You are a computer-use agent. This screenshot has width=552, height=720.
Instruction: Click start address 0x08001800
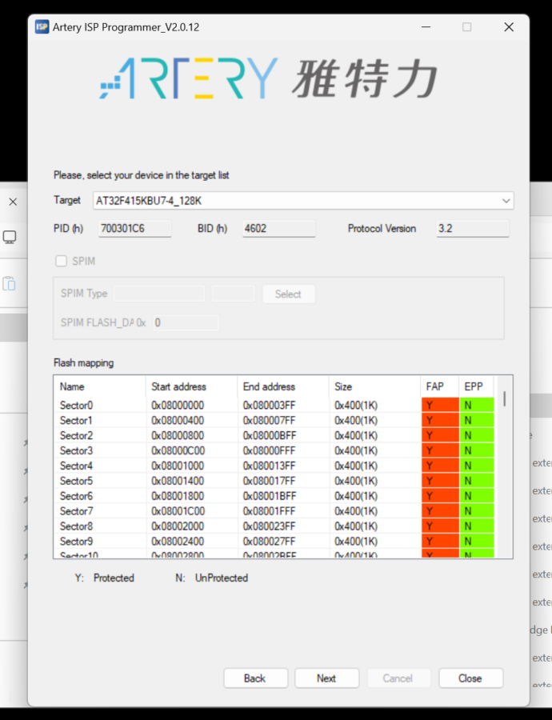pyautogui.click(x=178, y=496)
